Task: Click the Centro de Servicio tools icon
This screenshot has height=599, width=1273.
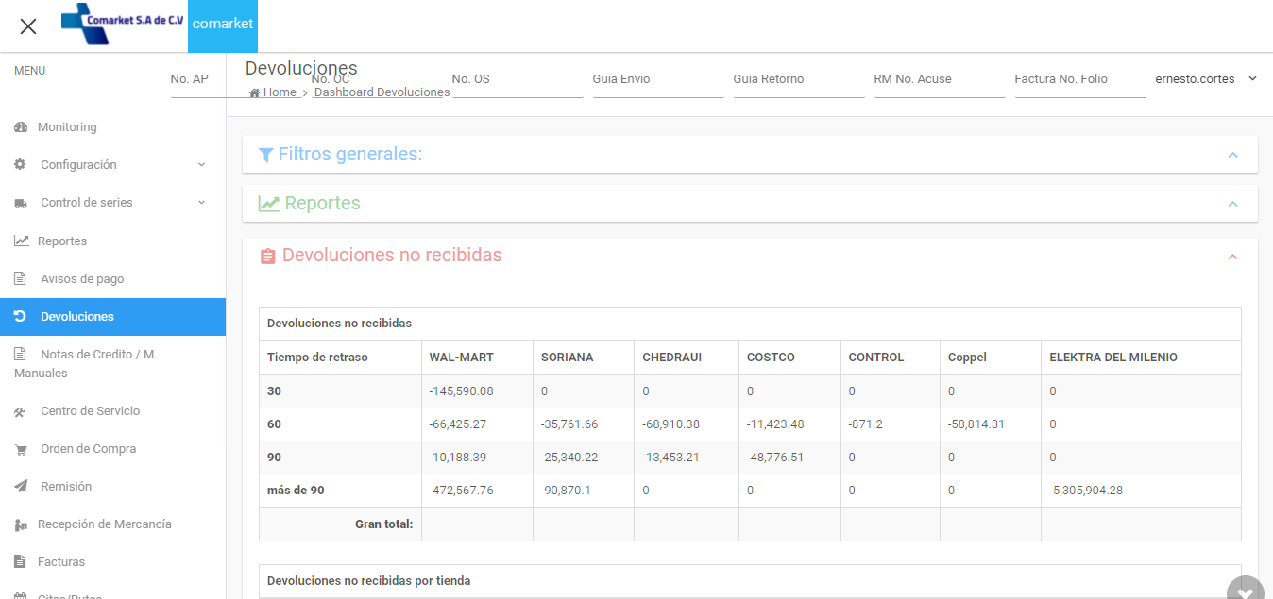Action: [x=21, y=411]
